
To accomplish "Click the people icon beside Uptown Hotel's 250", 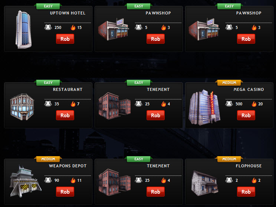I will (x=48, y=27).
